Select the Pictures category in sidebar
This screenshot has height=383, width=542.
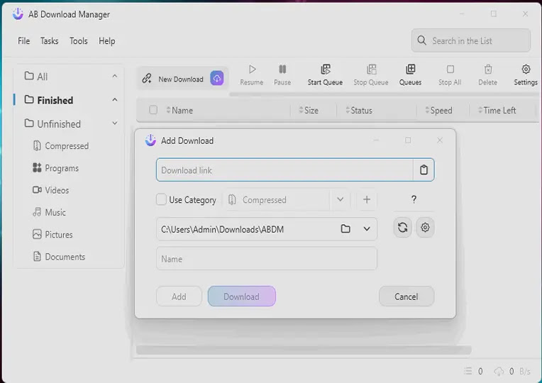52,234
